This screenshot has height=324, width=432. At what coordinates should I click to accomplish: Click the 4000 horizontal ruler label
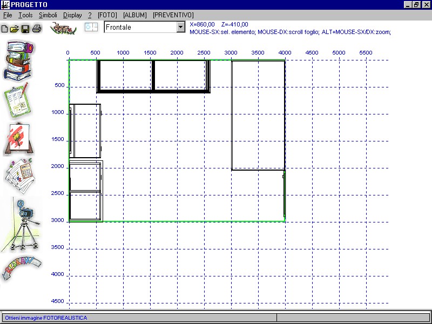pyautogui.click(x=285, y=52)
